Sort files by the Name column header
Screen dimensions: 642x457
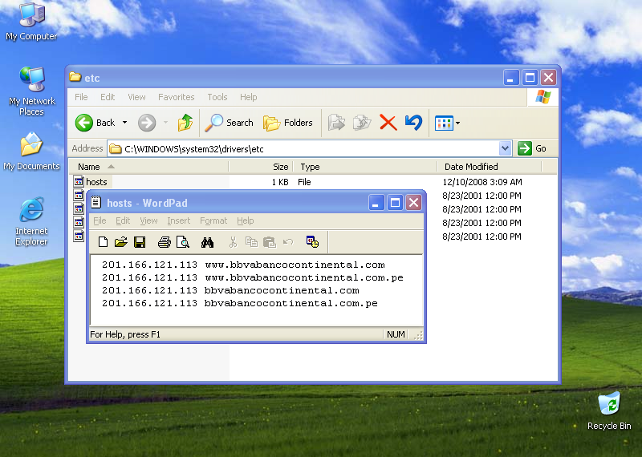tap(148, 167)
